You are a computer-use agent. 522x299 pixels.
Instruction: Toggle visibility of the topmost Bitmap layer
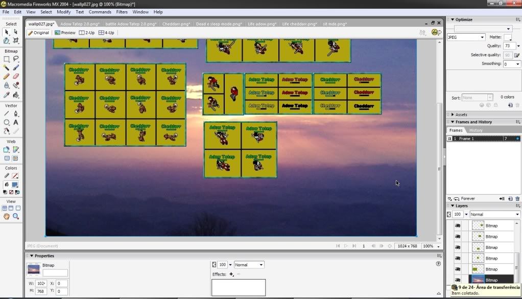[458, 225]
